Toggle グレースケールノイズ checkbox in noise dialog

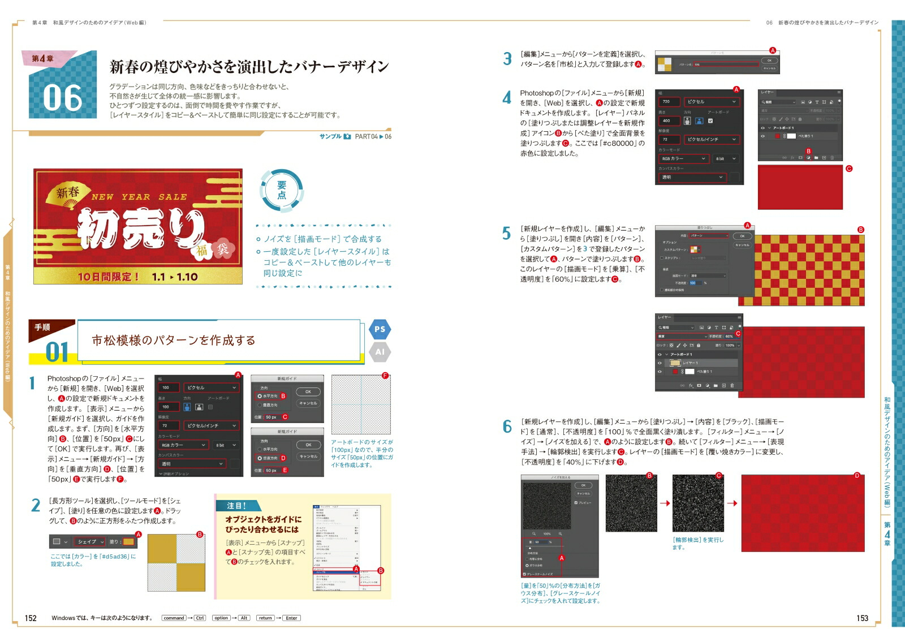tap(524, 574)
